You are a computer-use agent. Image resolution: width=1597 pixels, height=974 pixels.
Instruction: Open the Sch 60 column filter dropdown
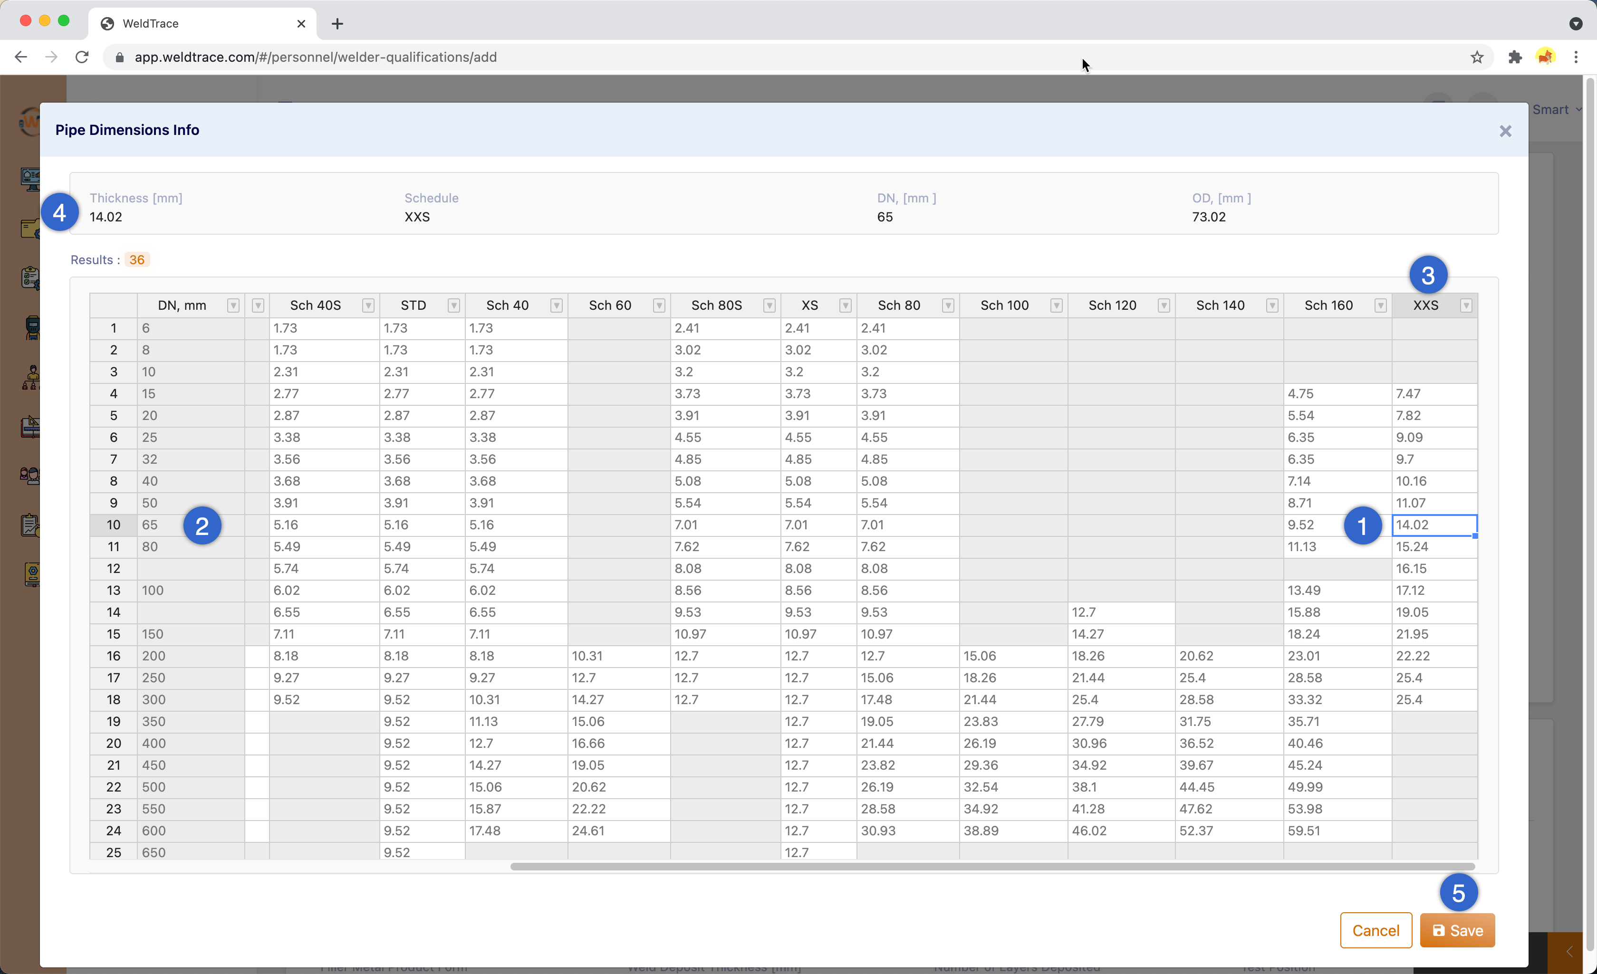pos(658,306)
